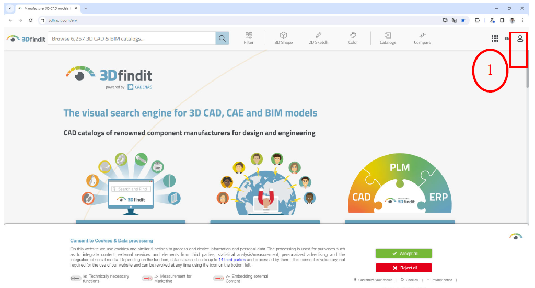Open the apps grid menu
535x288 pixels.
[x=495, y=39]
